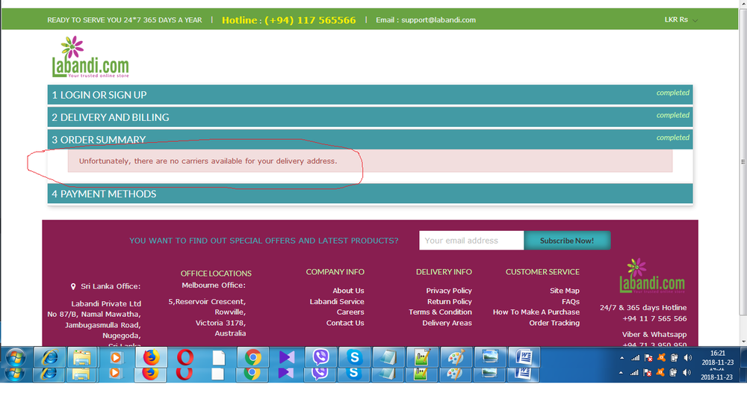Screen dimensions: 747x420
Task: Expand step 4 Payment Methods
Action: coord(370,194)
